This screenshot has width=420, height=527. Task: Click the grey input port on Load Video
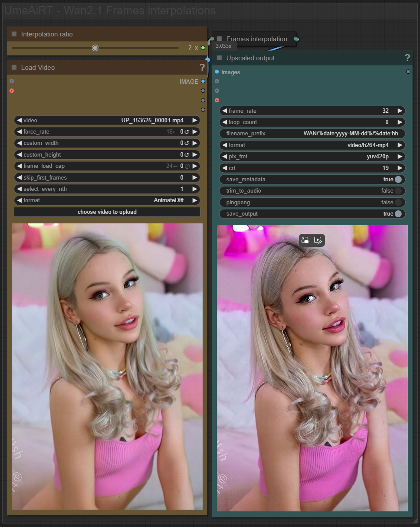pyautogui.click(x=12, y=81)
